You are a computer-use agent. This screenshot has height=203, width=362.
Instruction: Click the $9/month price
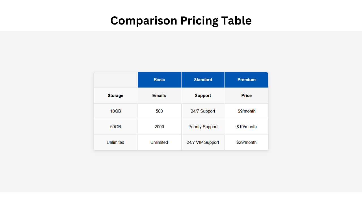pyautogui.click(x=246, y=111)
